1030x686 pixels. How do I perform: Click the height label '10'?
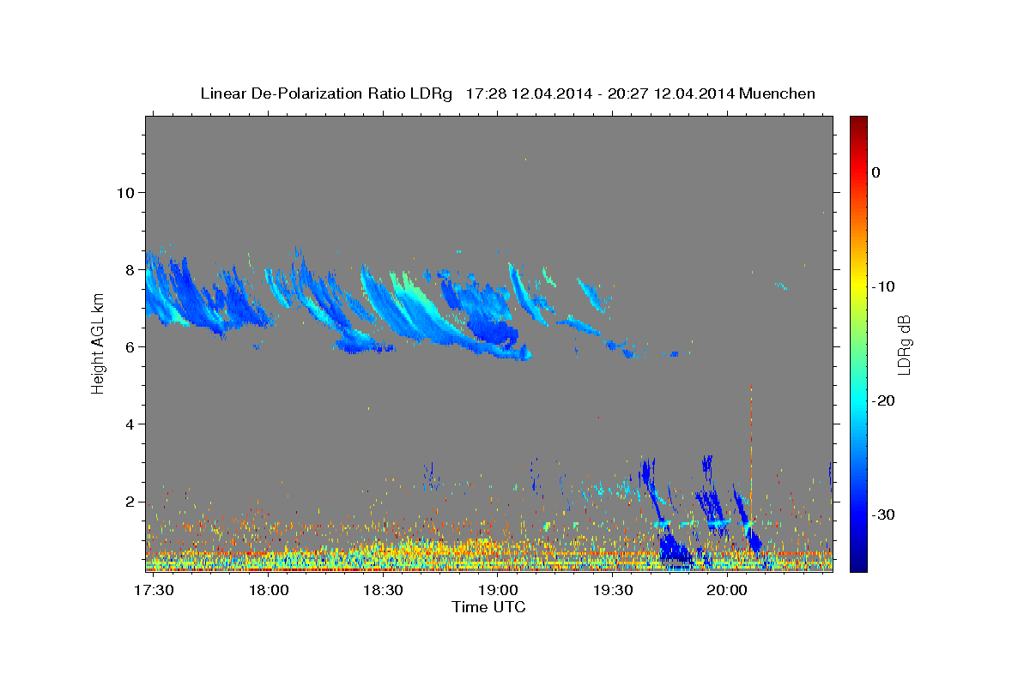(x=124, y=192)
